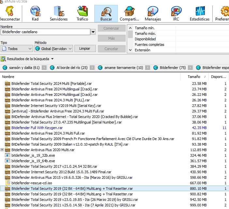The width and height of the screenshot is (229, 209).
Task: Open the Servidores server list
Action: pos(59,13)
